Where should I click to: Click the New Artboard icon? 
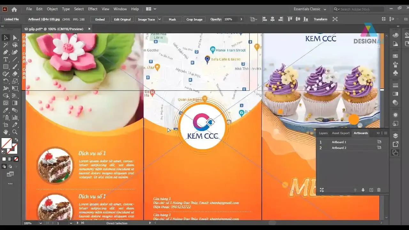[x=371, y=190]
